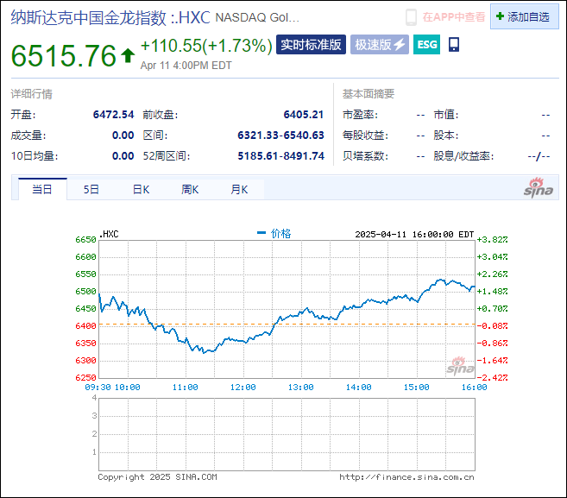
Task: Click the timestamp Apr 11 4:00PM EDT
Action: tap(186, 66)
